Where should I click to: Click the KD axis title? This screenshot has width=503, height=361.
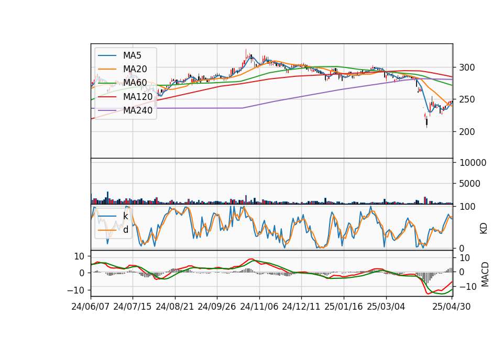(484, 229)
